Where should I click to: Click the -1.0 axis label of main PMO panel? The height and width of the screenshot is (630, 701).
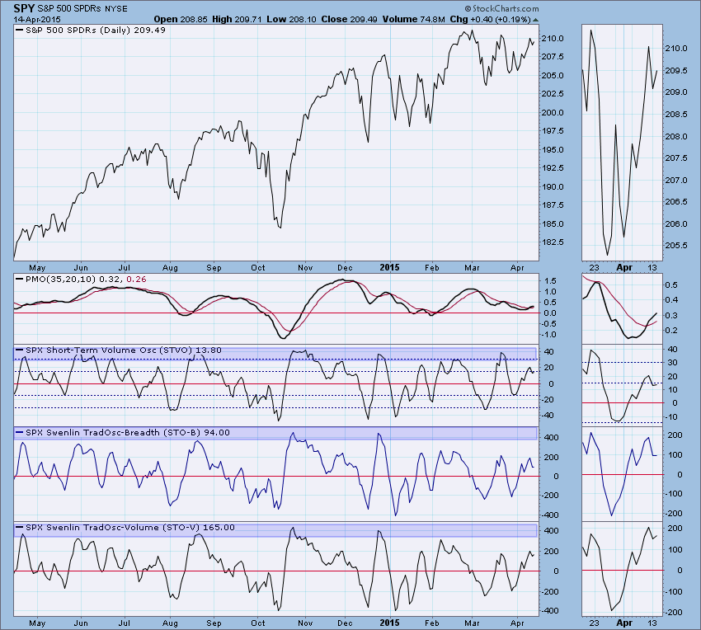pos(549,335)
